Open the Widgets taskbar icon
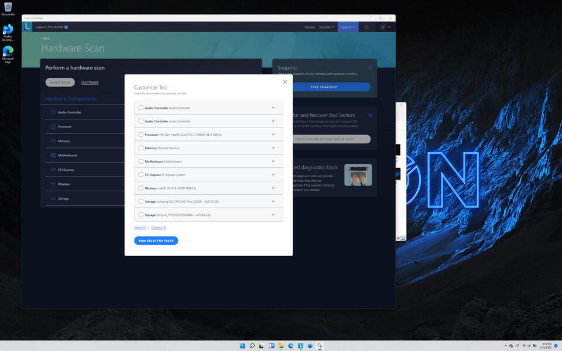This screenshot has width=562, height=351. point(271,346)
